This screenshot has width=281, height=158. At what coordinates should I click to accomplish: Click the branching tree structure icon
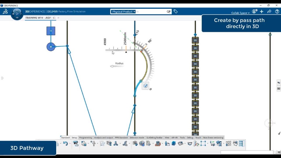point(116,143)
